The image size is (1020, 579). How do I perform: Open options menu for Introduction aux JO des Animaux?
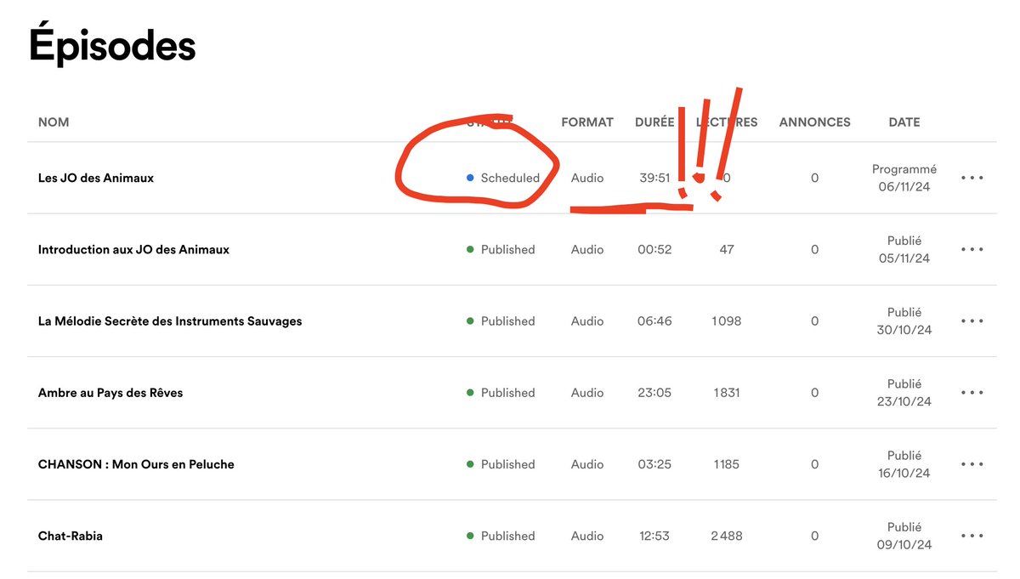tap(972, 250)
